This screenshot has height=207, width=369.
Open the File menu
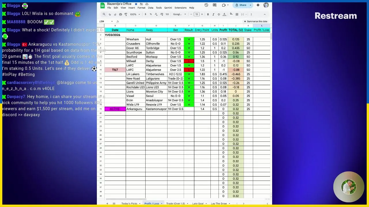point(109,8)
